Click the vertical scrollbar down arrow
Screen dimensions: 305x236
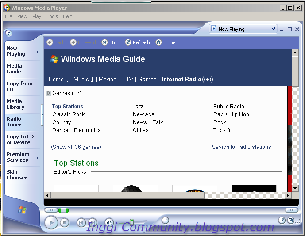pyautogui.click(x=295, y=188)
